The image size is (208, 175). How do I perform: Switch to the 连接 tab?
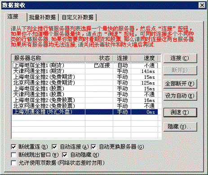tap(15, 17)
